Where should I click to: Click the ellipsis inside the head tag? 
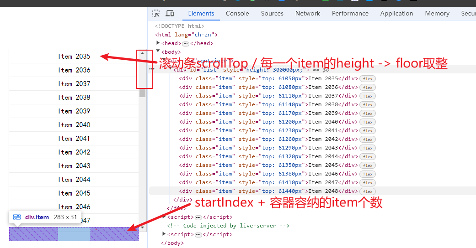(x=186, y=44)
